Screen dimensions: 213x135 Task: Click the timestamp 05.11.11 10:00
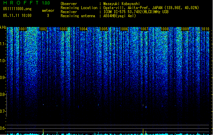tap(17, 16)
